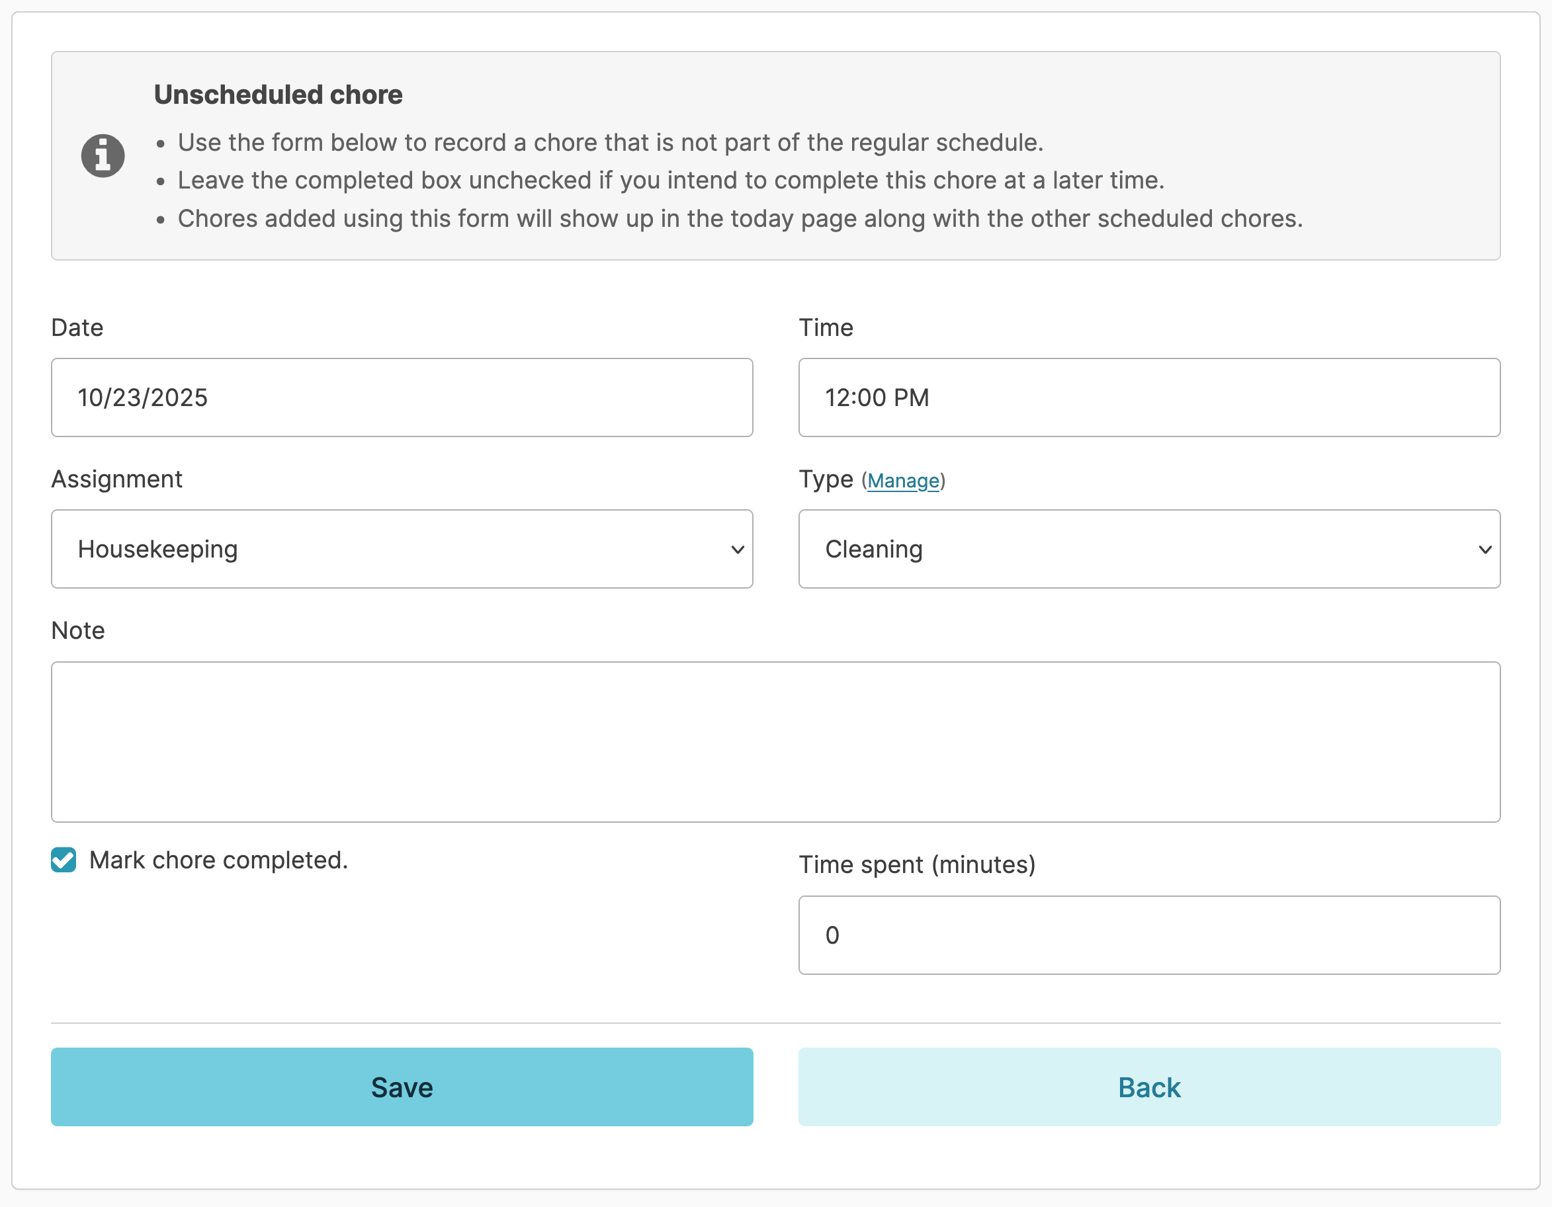Click the Date field label
Image resolution: width=1552 pixels, height=1207 pixels.
[x=77, y=327]
